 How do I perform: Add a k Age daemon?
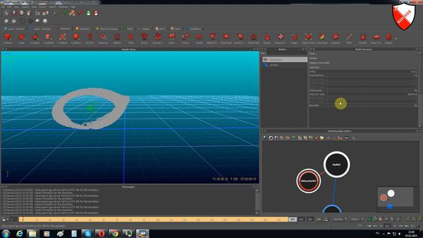(21, 38)
